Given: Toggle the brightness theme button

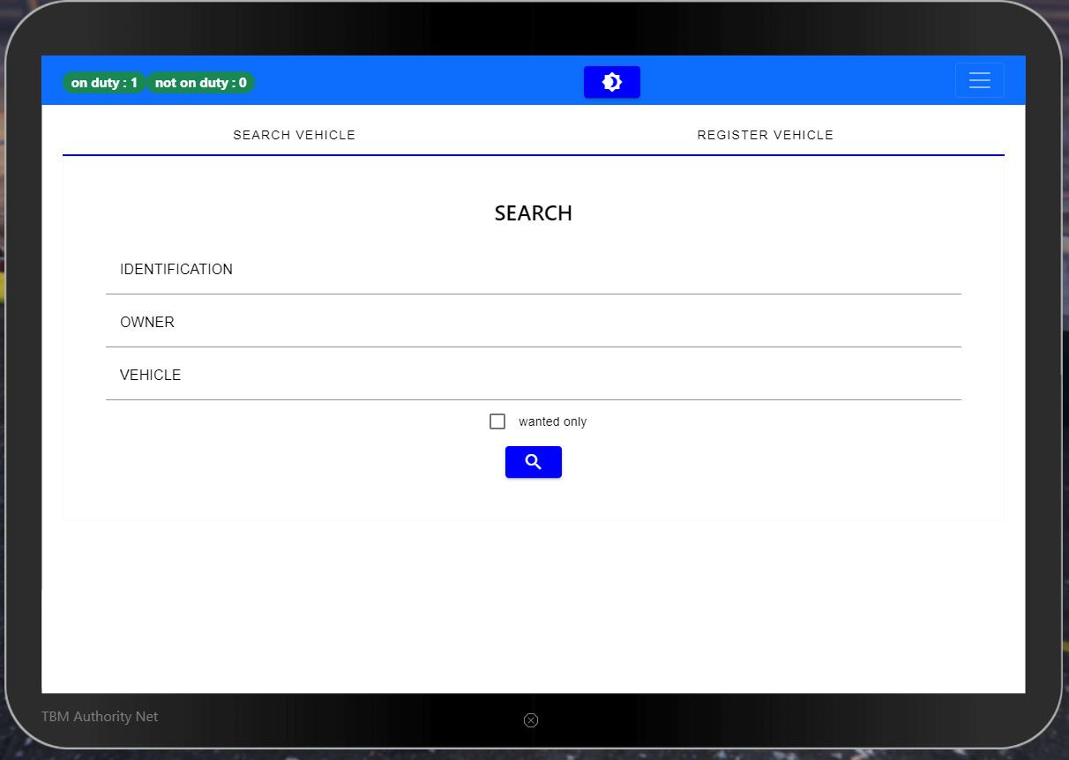Looking at the screenshot, I should click(x=611, y=82).
